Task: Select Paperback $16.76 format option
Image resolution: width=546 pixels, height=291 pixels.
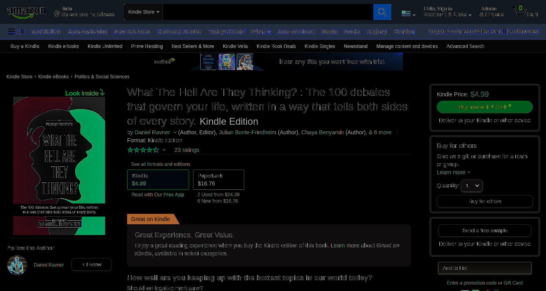Action: (x=219, y=179)
